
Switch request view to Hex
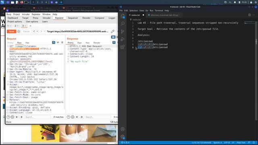[x=27, y=43]
